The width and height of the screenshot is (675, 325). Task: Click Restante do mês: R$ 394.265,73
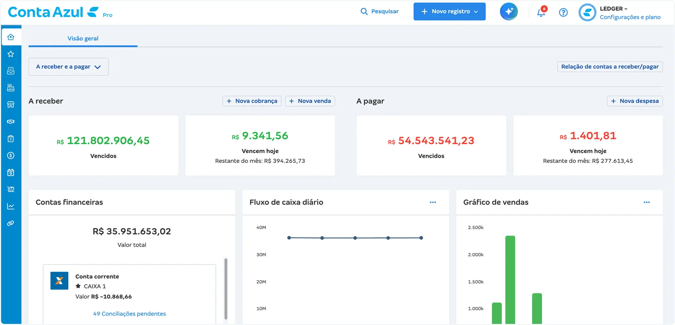[x=260, y=161]
